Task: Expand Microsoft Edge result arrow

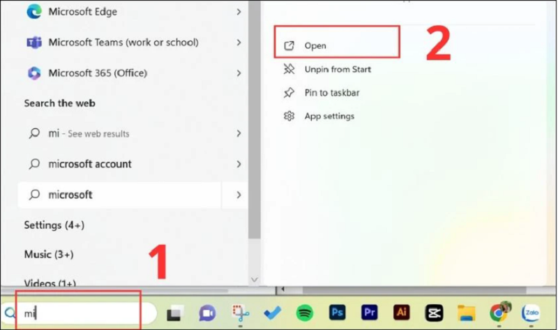Action: click(239, 12)
